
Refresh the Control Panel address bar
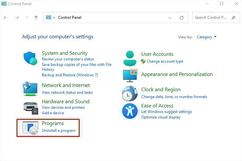(182, 18)
